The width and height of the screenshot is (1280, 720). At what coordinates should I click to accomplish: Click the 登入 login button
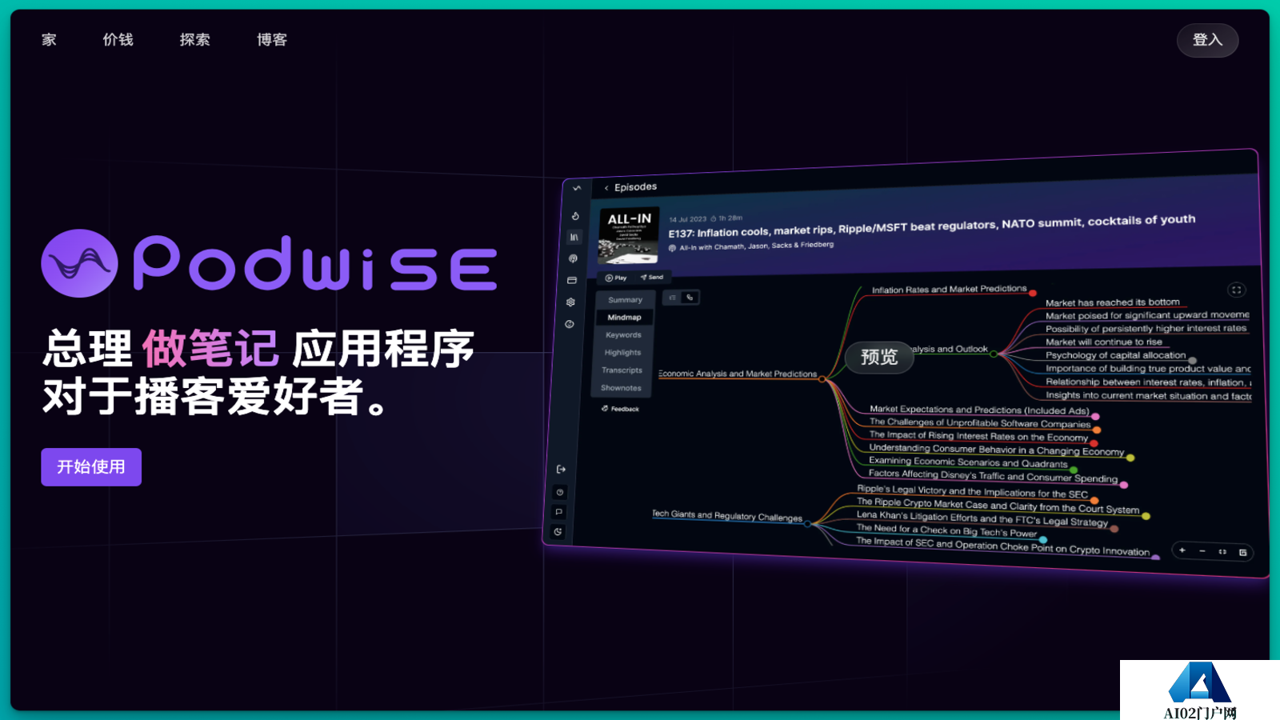(1207, 40)
